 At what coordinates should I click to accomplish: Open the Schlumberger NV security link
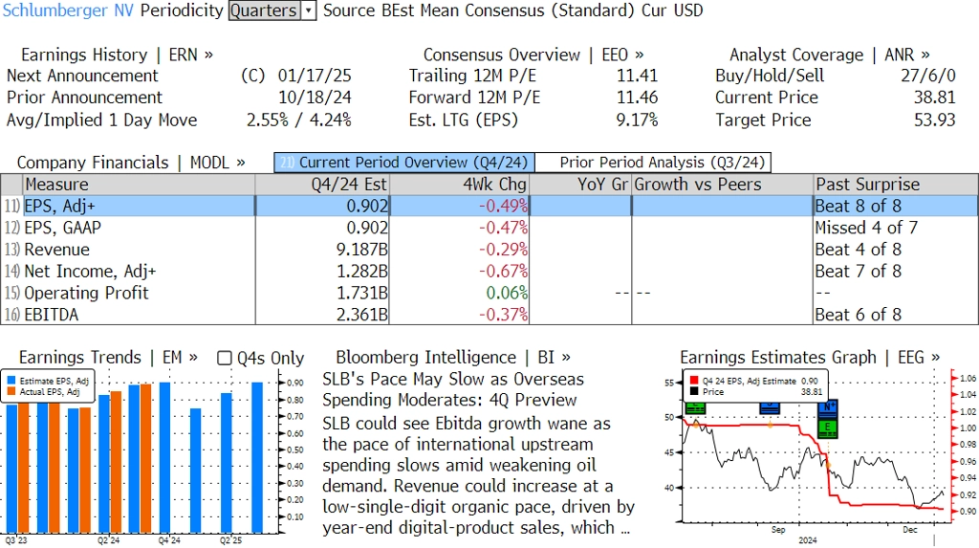tap(68, 11)
